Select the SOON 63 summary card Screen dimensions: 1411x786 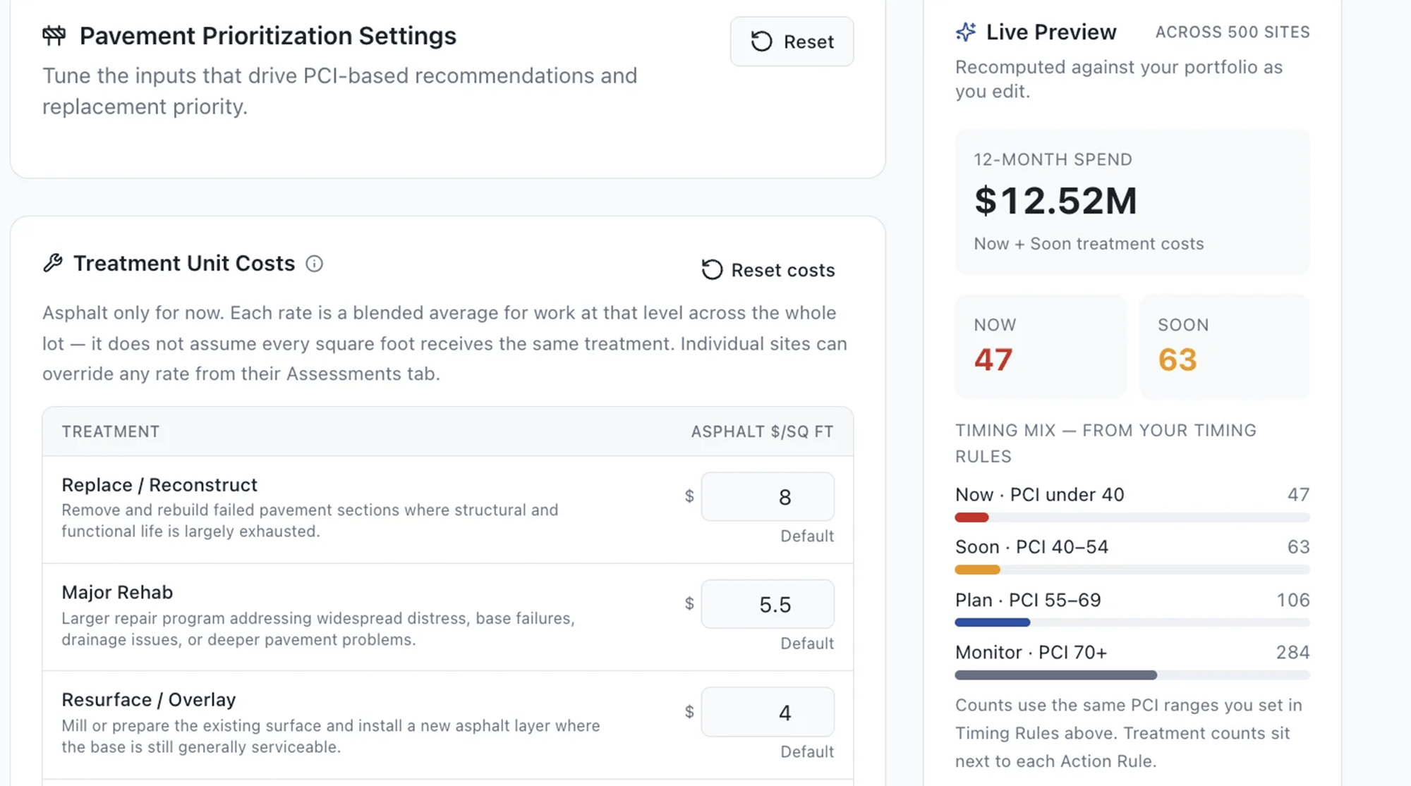pos(1225,347)
